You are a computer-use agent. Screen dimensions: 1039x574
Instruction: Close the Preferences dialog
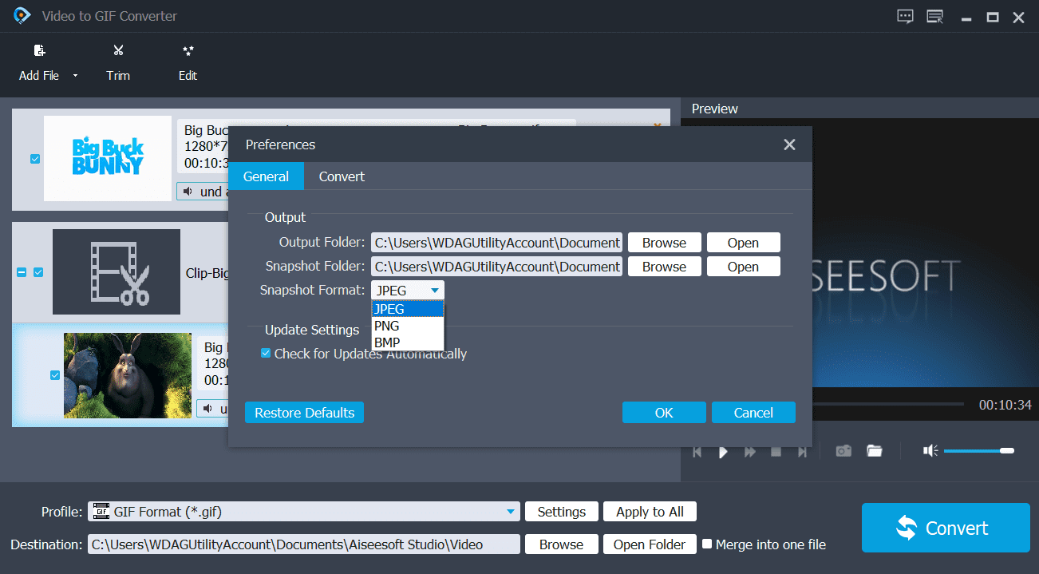coord(789,144)
